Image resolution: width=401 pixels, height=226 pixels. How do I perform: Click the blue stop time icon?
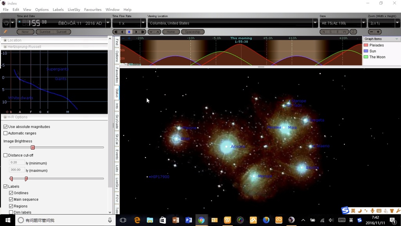click(129, 32)
